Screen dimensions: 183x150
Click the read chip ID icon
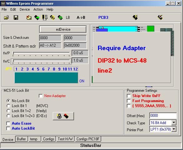(60, 18)
